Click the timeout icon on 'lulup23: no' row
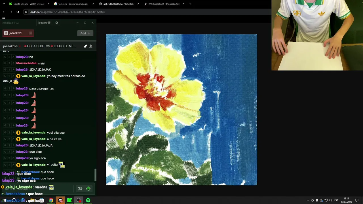The image size is (363, 204). (x=9, y=57)
